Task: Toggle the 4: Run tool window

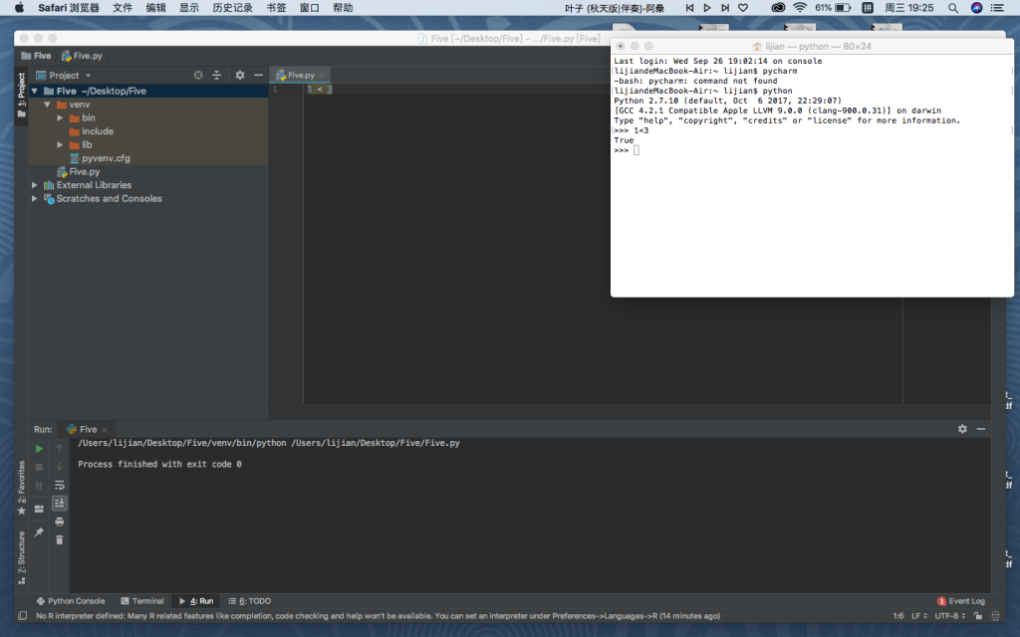Action: pyautogui.click(x=196, y=601)
